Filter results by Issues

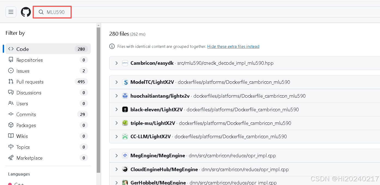click(48, 71)
